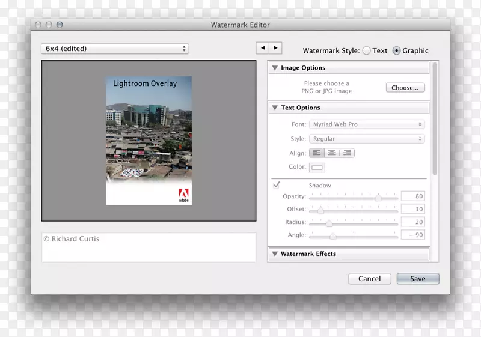
Task: Select left text alignment icon
Action: click(316, 153)
